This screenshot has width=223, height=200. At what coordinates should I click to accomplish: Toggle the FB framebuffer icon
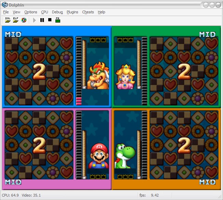[x=58, y=20]
